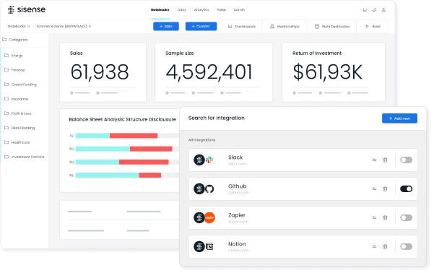Disable the Github integration toggle
The width and height of the screenshot is (434, 273).
[406, 188]
